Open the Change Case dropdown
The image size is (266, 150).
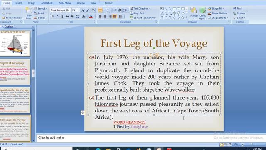84,16
